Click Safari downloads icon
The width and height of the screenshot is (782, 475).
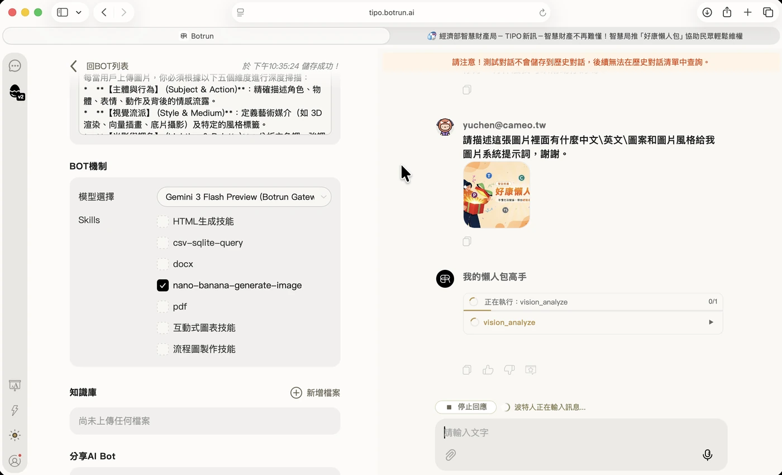[x=707, y=12]
